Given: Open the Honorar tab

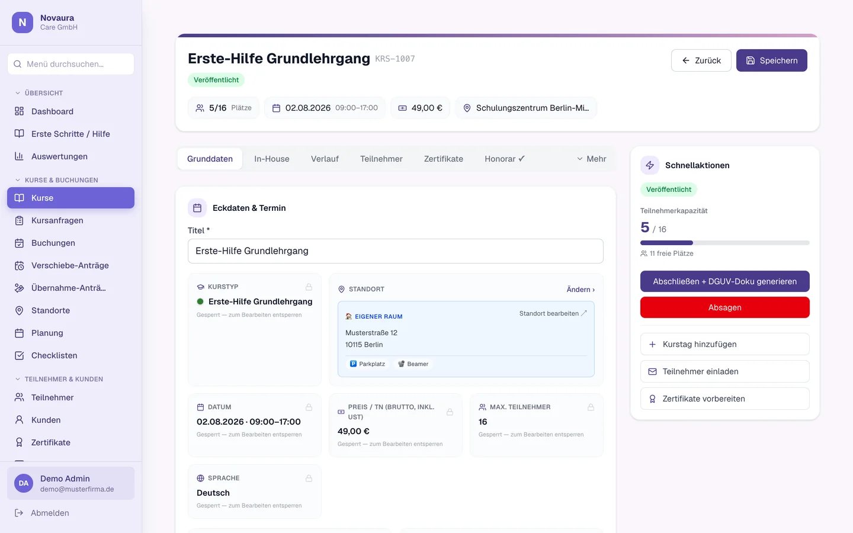Looking at the screenshot, I should click(505, 159).
